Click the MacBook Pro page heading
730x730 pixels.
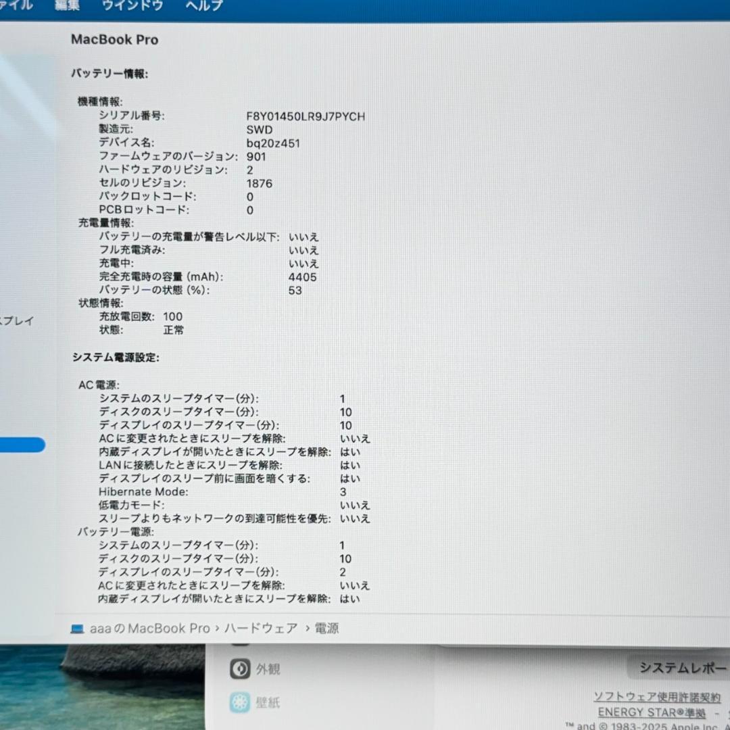pos(115,40)
